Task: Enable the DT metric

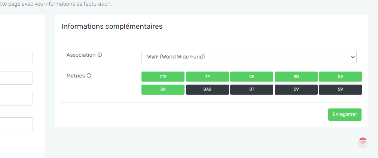Action: pyautogui.click(x=252, y=89)
